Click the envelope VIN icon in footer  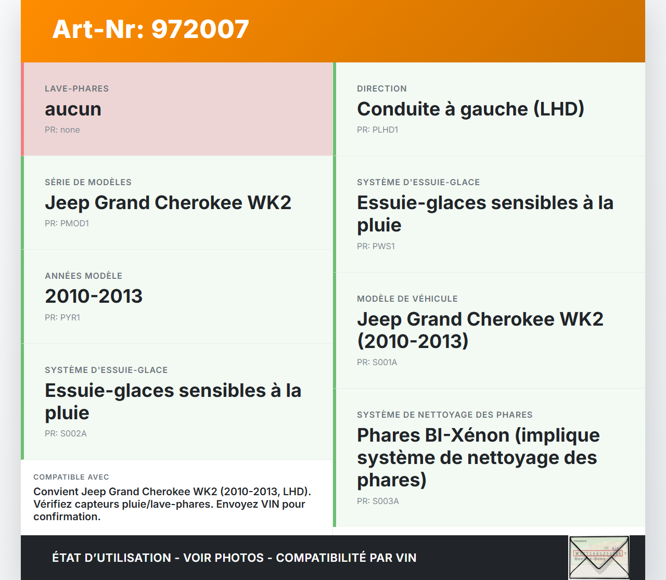(598, 558)
